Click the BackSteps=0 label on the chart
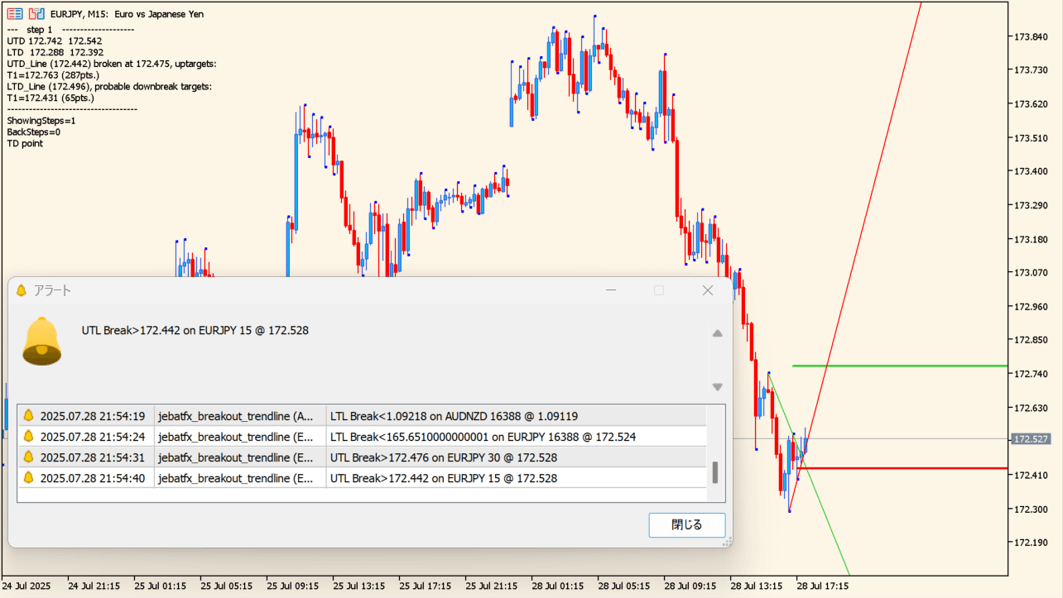1063x598 pixels. [34, 132]
